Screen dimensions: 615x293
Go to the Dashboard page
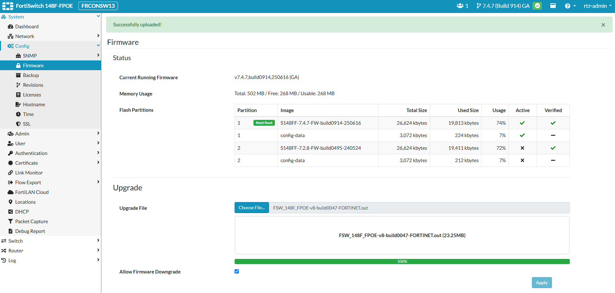click(51, 26)
